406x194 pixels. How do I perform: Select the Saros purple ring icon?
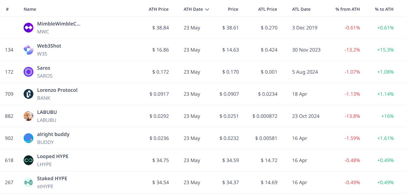pos(28,72)
